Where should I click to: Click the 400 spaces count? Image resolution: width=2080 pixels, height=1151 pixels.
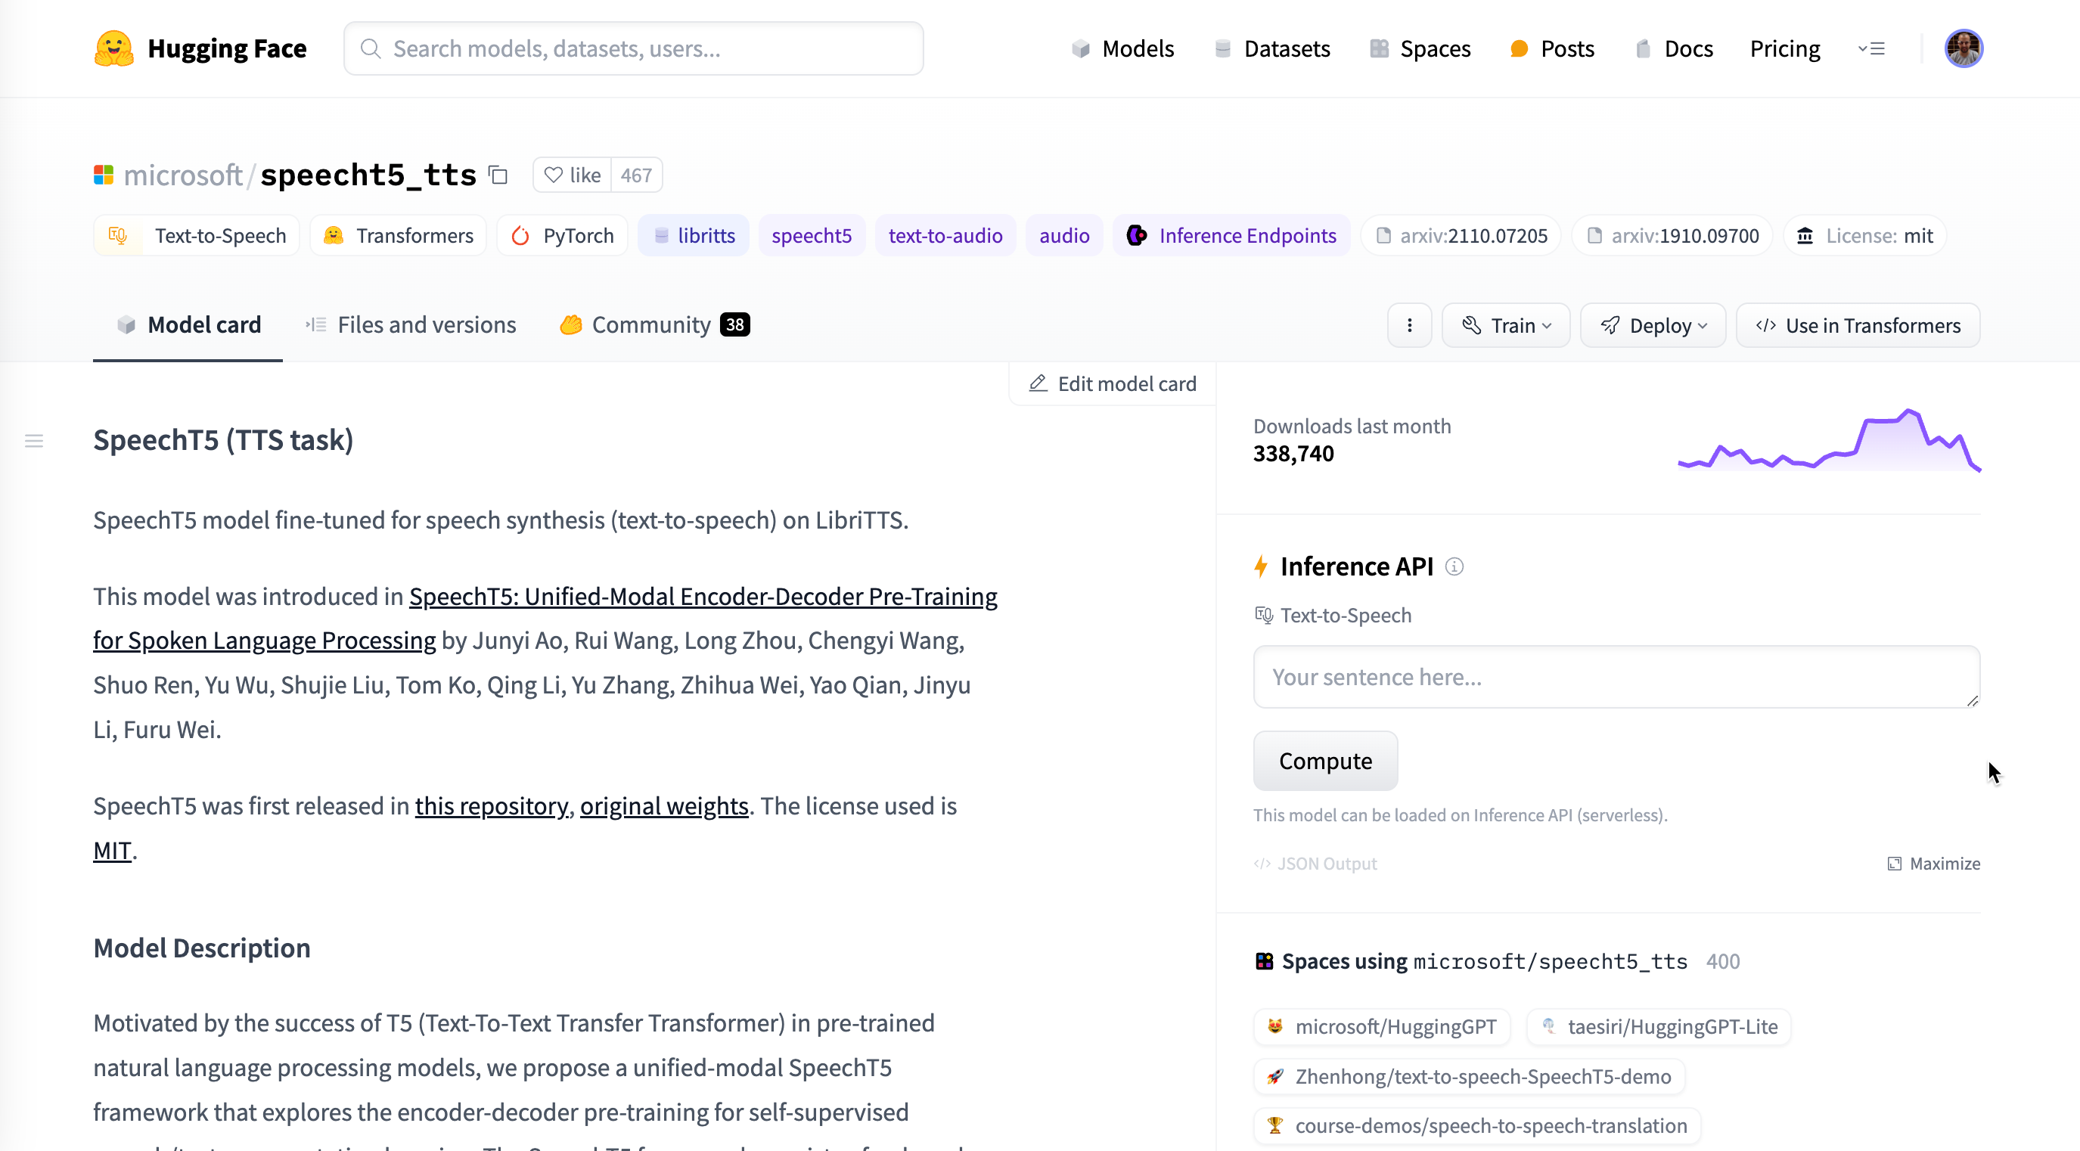(x=1722, y=961)
